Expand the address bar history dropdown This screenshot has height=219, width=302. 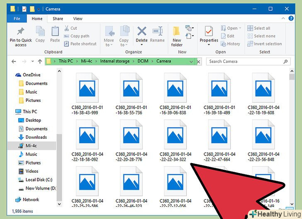pos(191,62)
